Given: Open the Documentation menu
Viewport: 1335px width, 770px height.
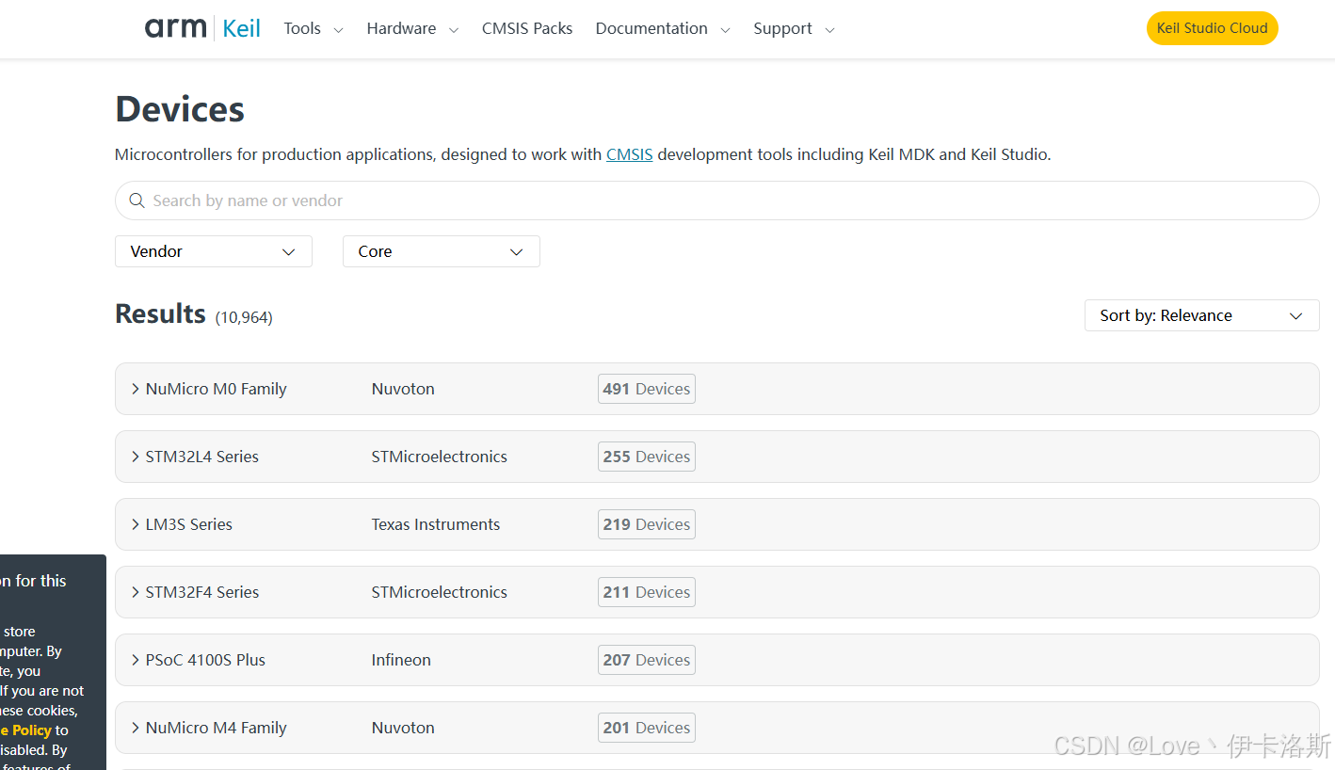Looking at the screenshot, I should coord(663,28).
